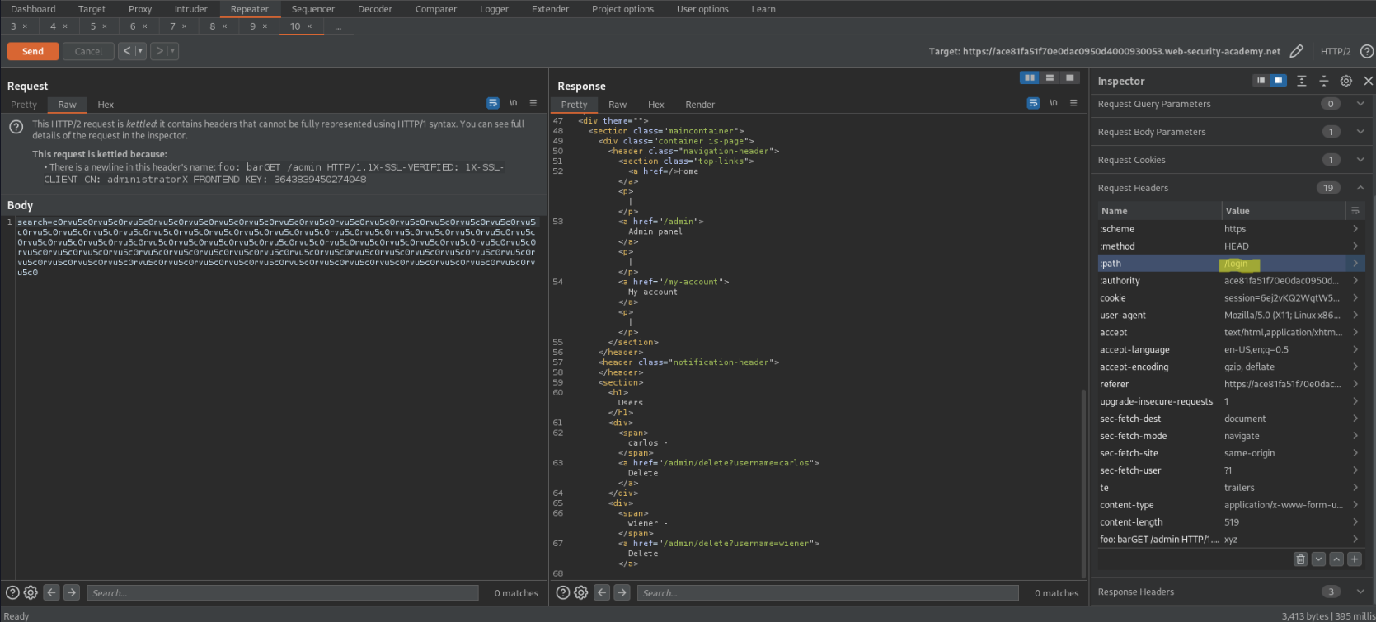The height and width of the screenshot is (622, 1376).
Task: Click the Cancel button
Action: coord(88,51)
